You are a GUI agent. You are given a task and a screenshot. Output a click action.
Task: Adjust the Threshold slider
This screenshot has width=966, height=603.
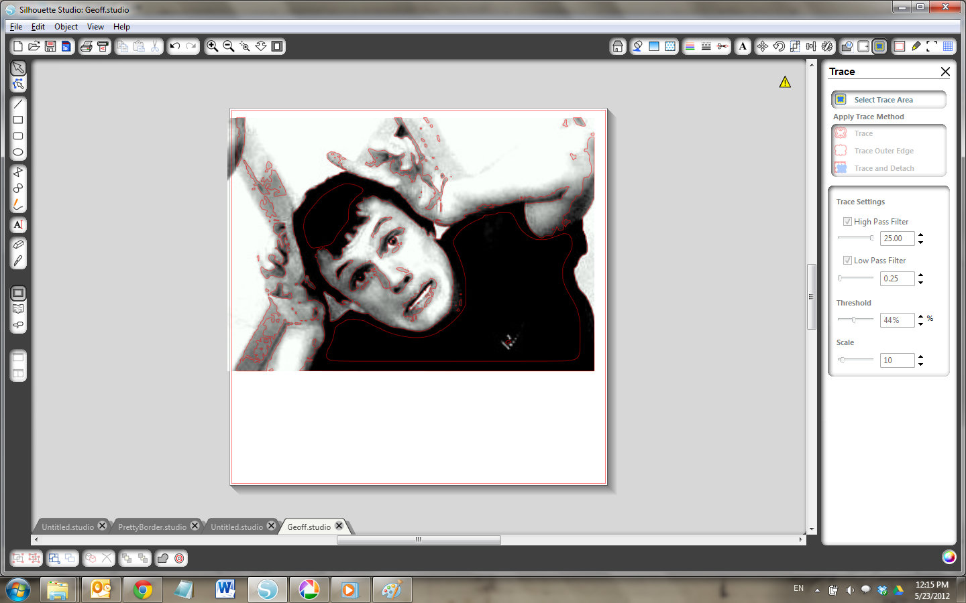(x=855, y=320)
